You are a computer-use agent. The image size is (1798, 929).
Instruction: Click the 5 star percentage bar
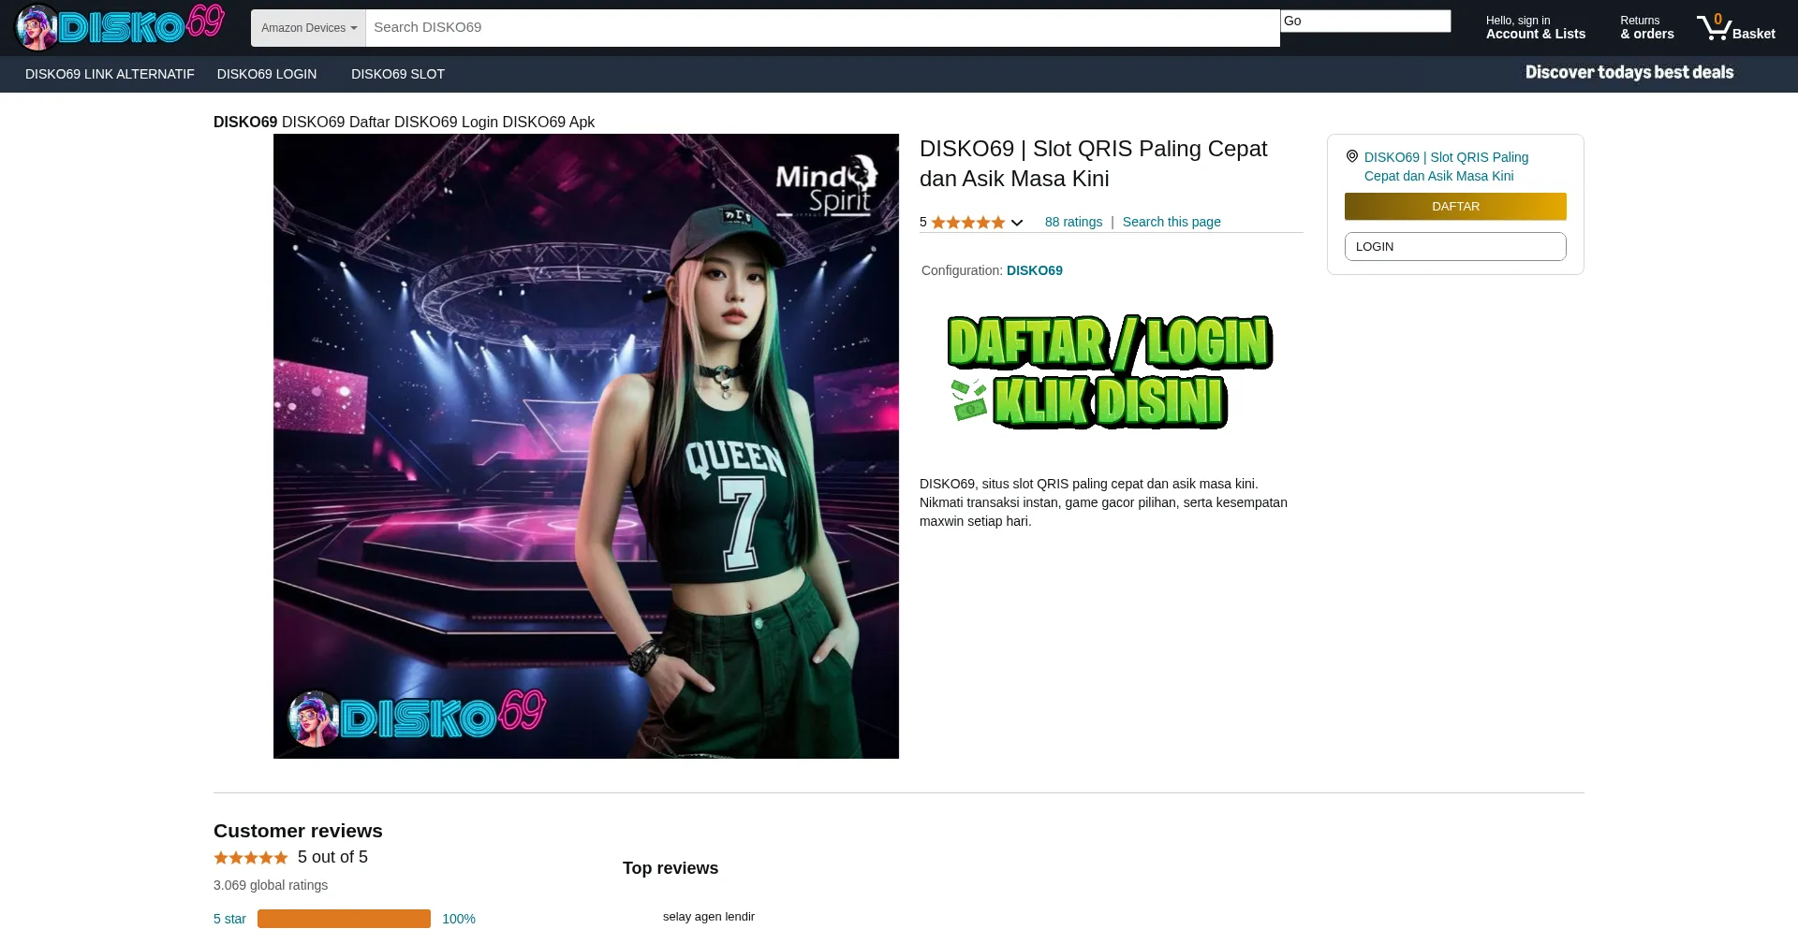pos(344,919)
